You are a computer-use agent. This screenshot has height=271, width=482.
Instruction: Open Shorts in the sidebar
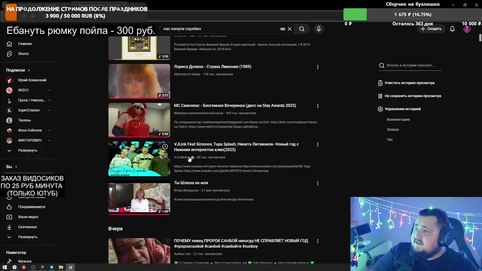coord(23,54)
